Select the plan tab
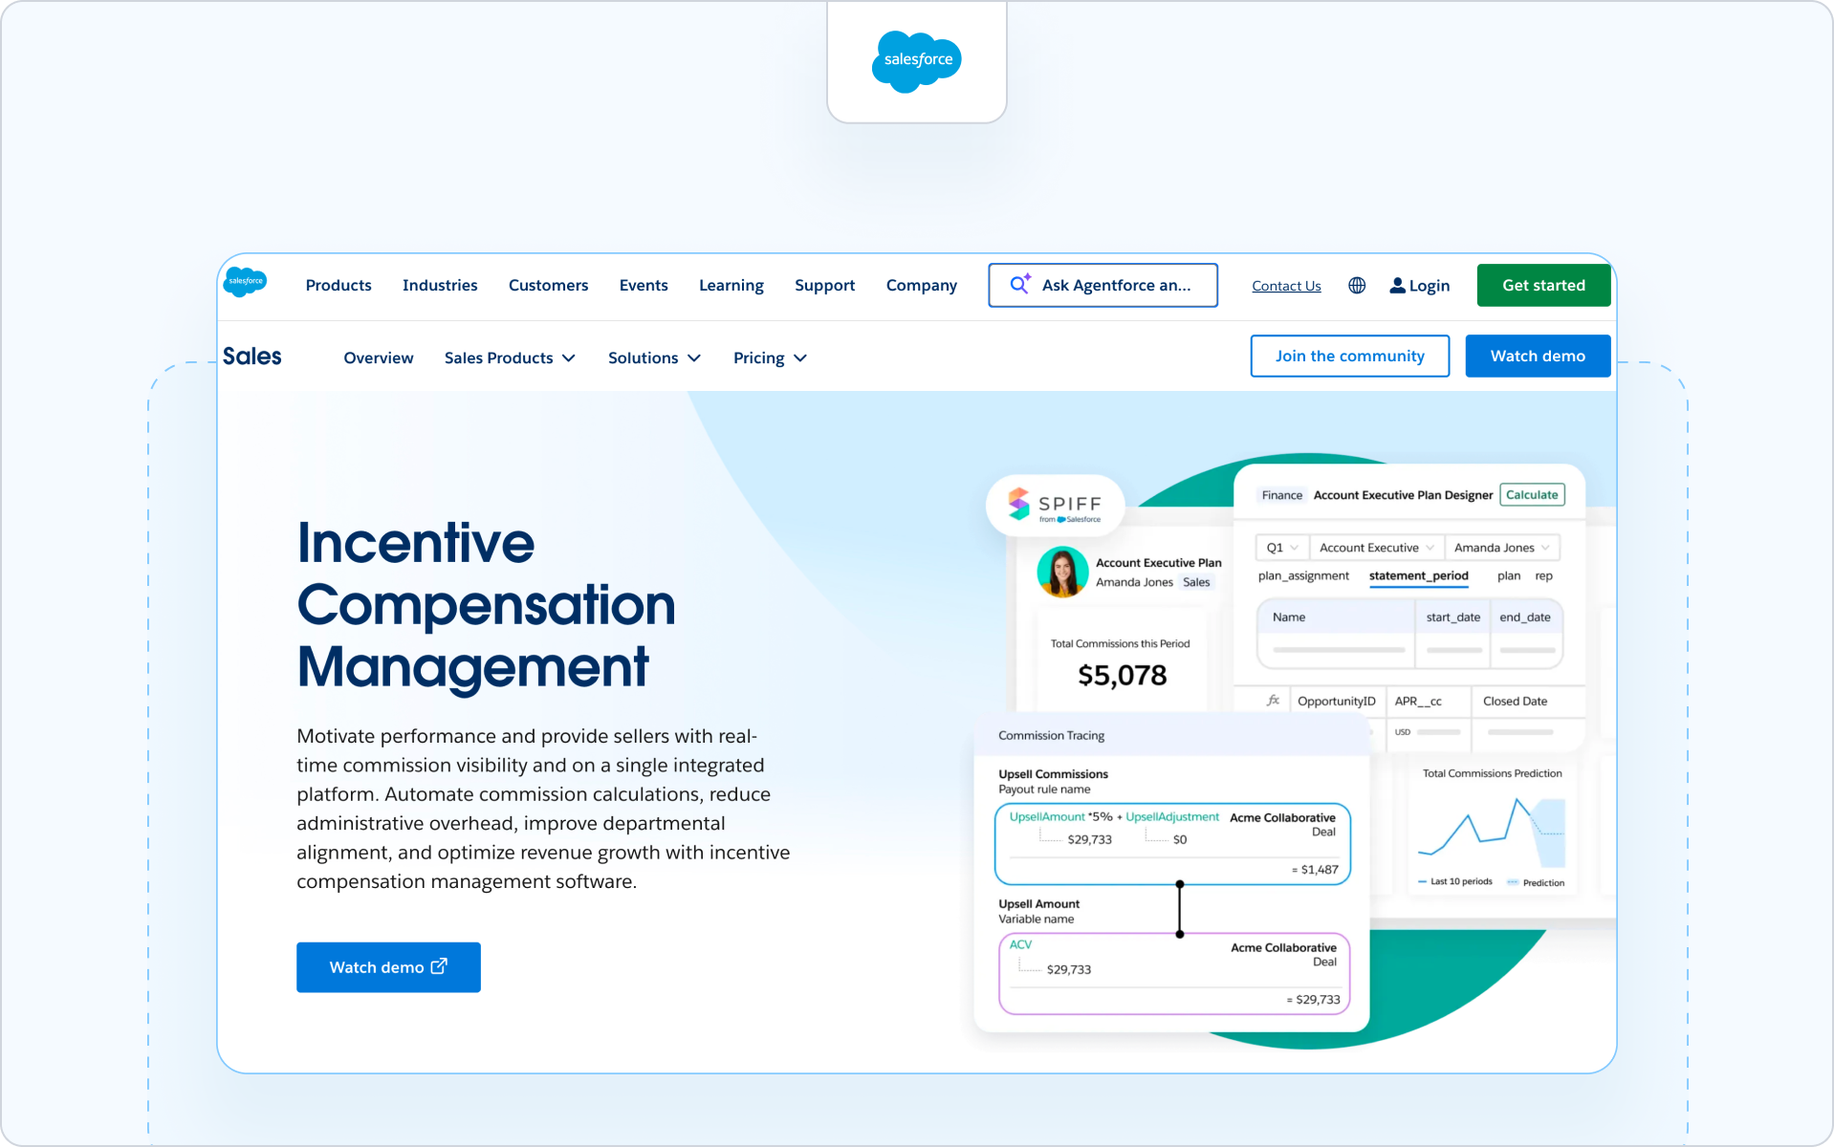 (1509, 576)
